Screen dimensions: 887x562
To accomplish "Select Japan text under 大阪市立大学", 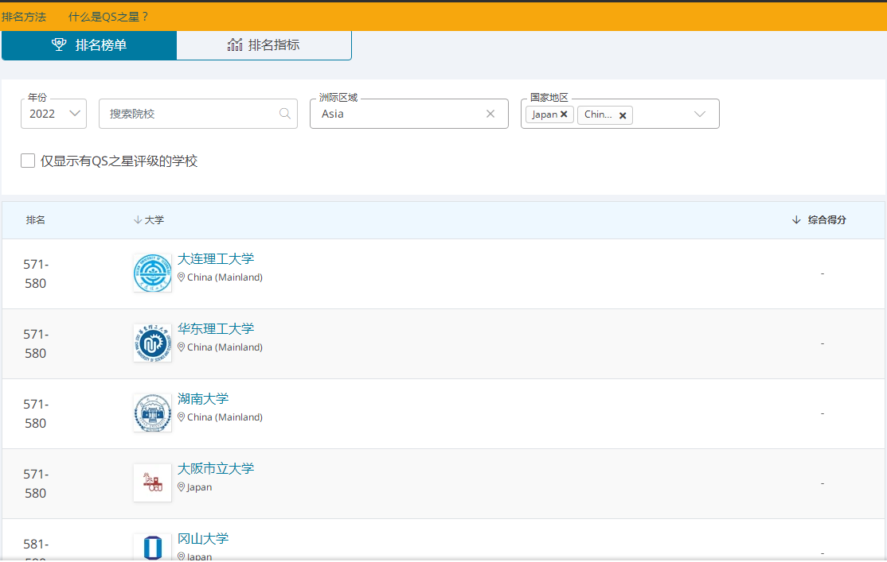I will [199, 487].
